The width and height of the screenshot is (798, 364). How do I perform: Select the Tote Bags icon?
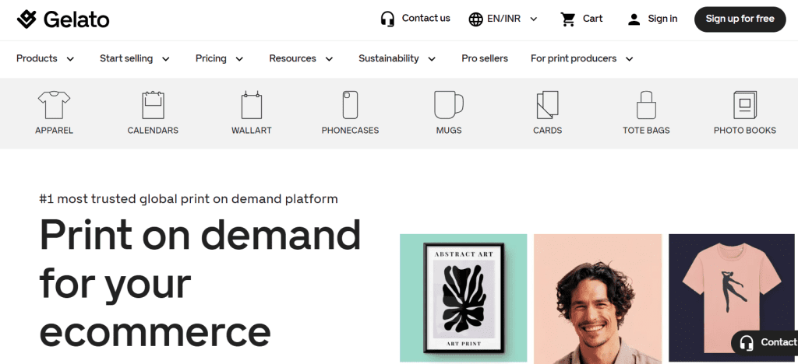646,104
